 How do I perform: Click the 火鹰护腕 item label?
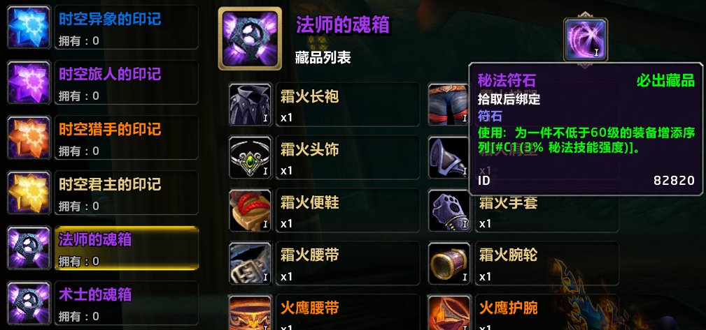coord(509,308)
